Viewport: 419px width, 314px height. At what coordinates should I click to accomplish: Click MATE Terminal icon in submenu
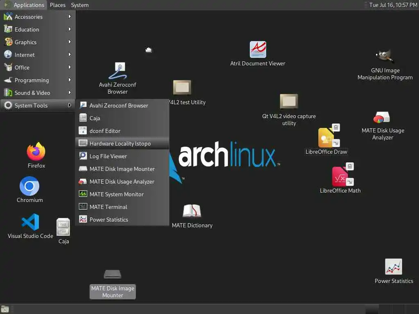(x=83, y=206)
